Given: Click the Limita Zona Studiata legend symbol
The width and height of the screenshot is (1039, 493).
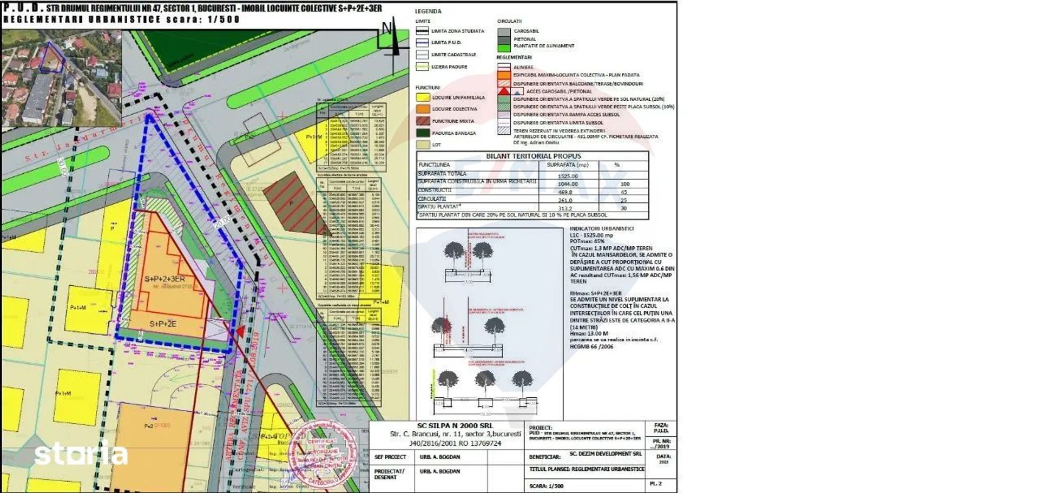Looking at the screenshot, I should coord(422,31).
